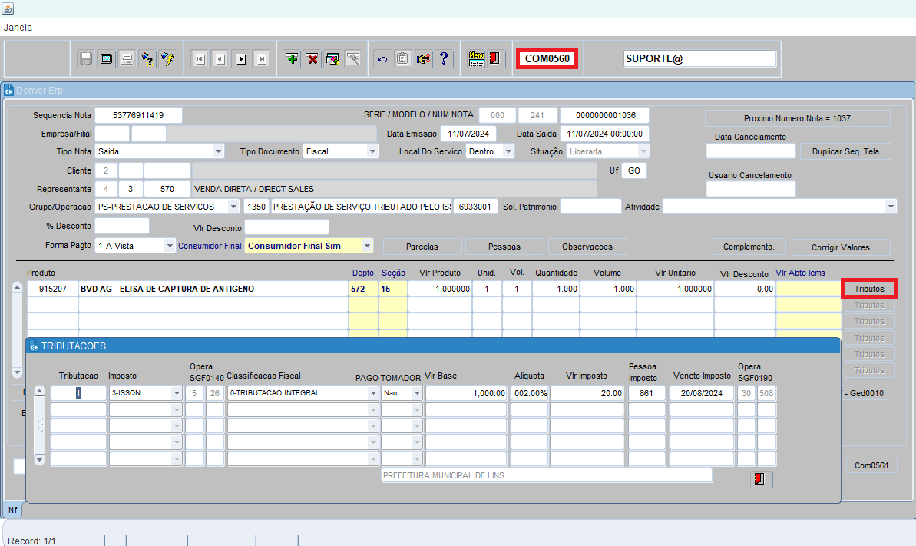Jump to last record toolbar icon
Viewport: 916px width, 546px height.
261,59
